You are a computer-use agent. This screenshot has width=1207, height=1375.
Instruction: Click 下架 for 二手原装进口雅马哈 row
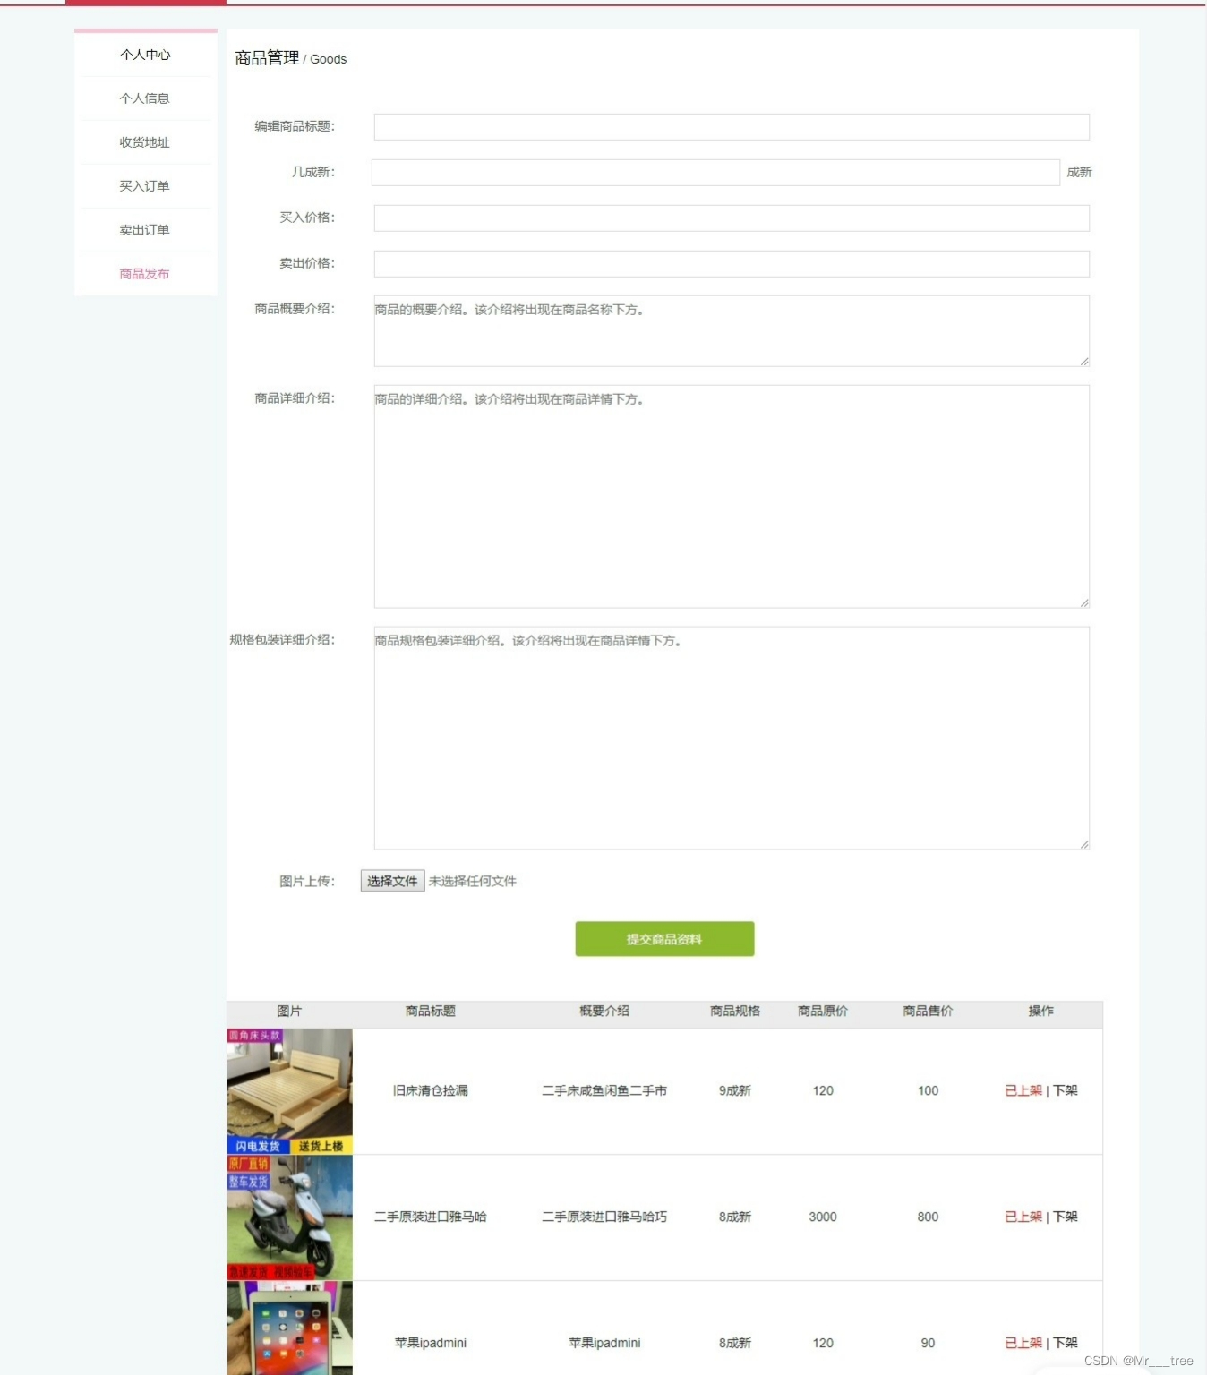pos(1066,1217)
